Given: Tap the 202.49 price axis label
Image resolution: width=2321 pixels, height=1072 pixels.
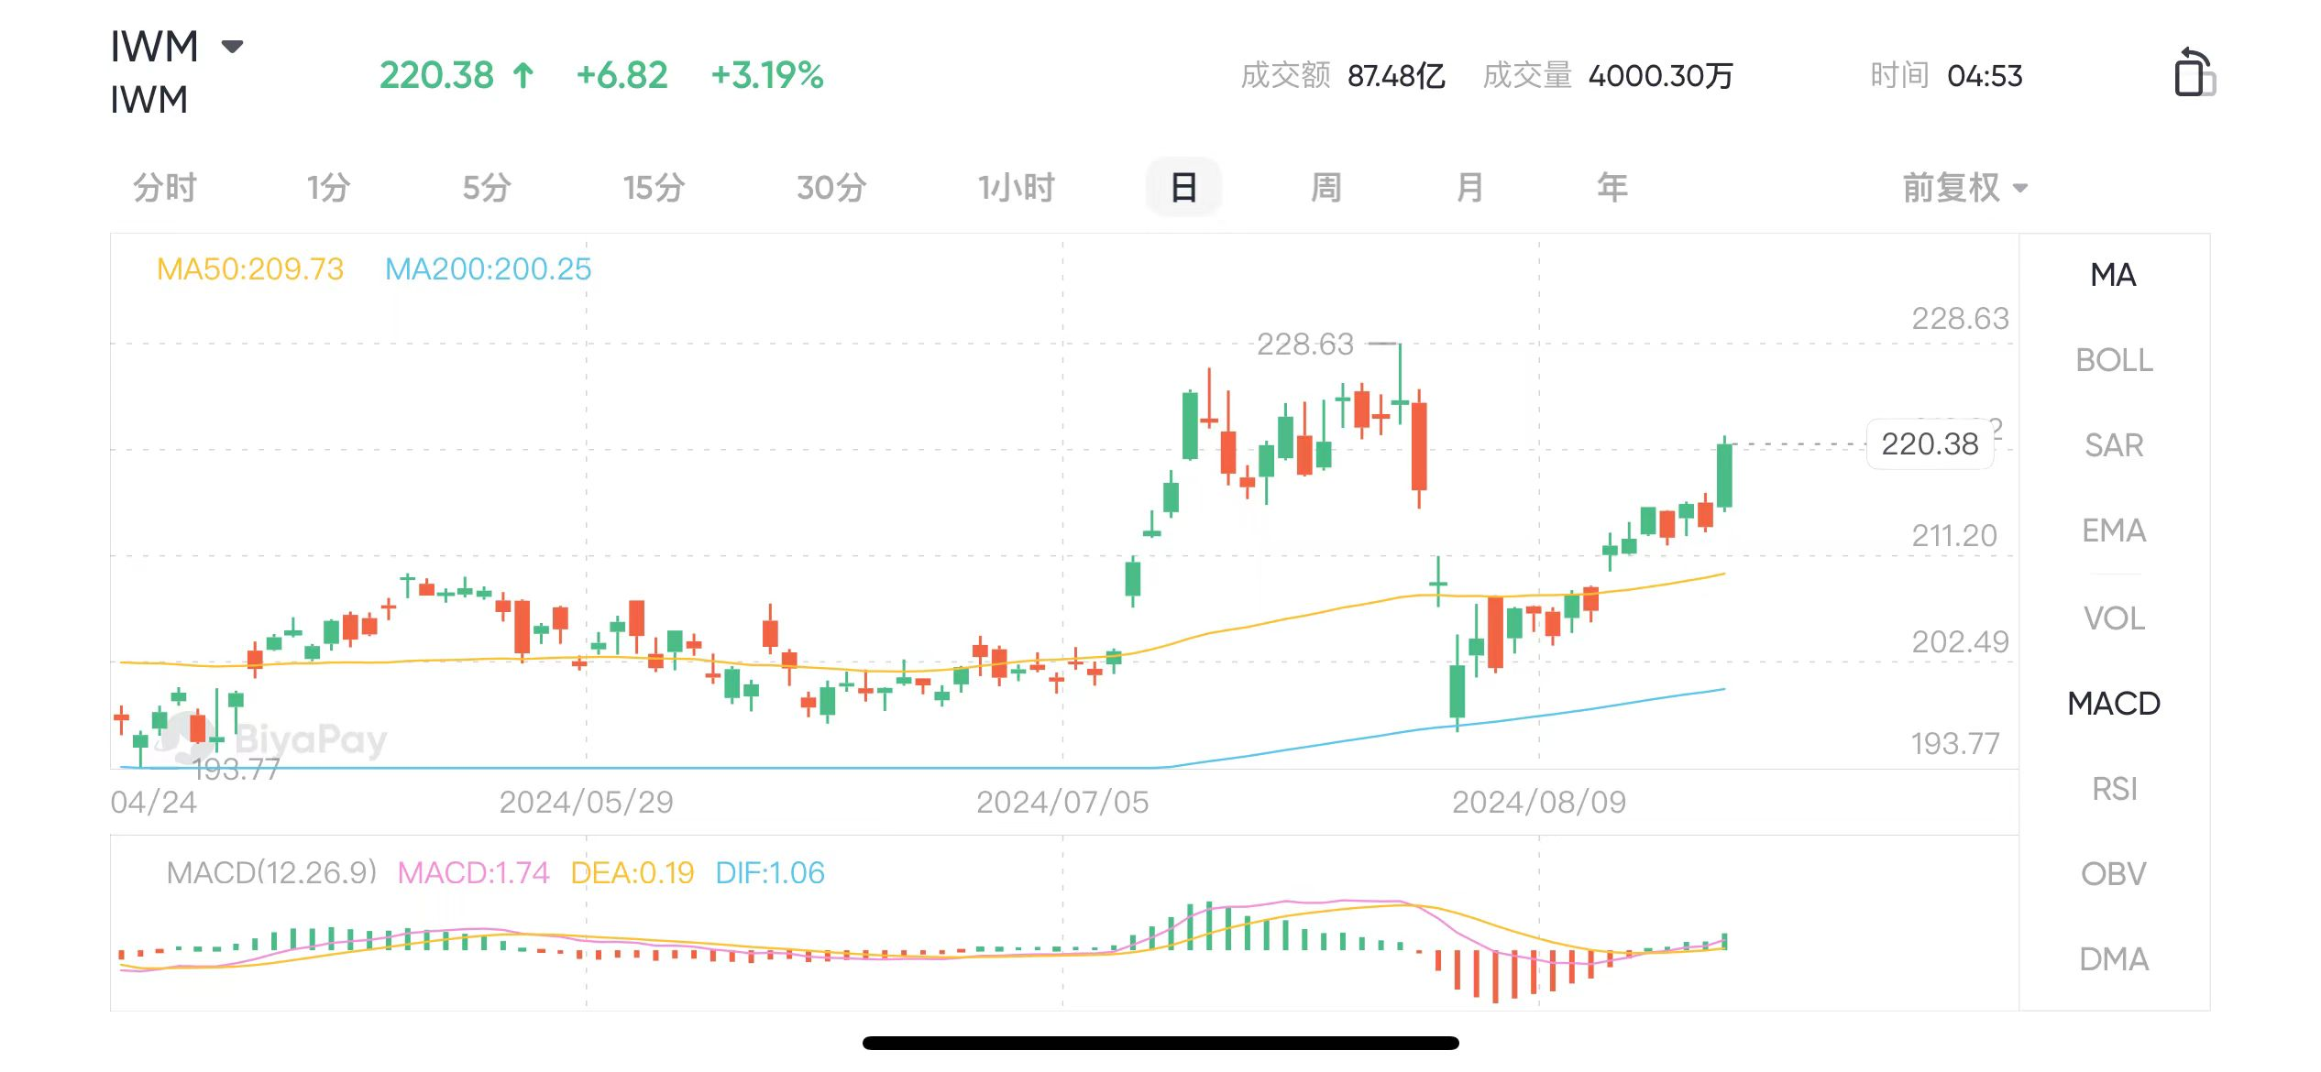Looking at the screenshot, I should click(x=1960, y=641).
